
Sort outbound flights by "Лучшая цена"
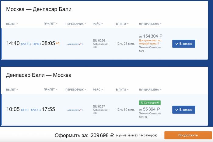[150, 24]
